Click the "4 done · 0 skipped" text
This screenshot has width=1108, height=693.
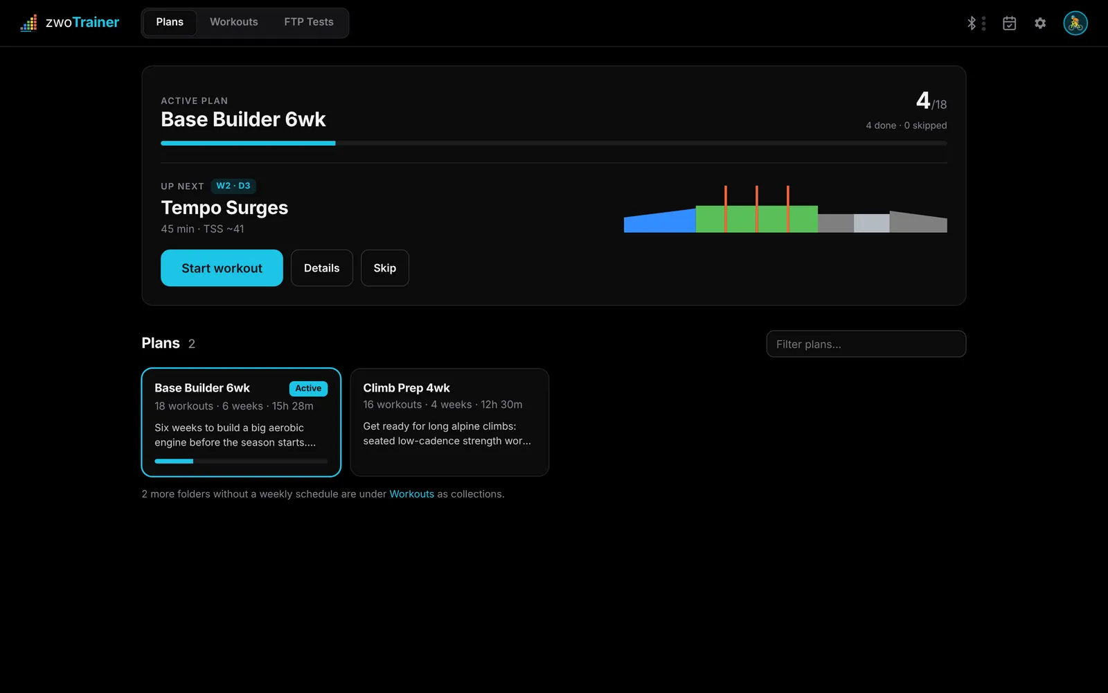coord(906,125)
